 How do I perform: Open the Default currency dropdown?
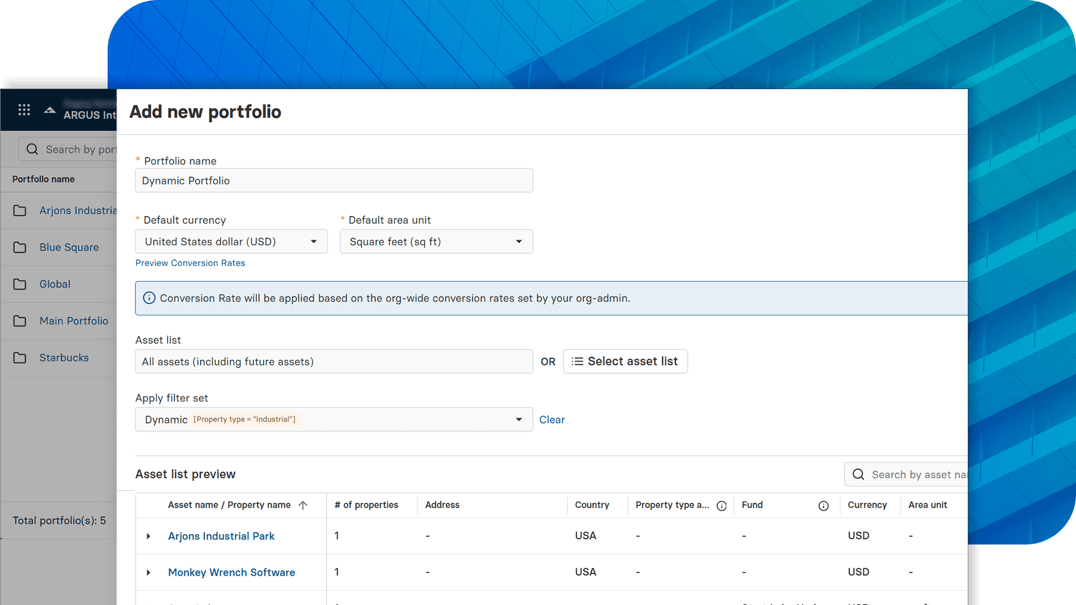tap(314, 241)
